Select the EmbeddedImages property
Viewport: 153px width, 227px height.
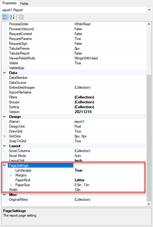click(x=22, y=88)
